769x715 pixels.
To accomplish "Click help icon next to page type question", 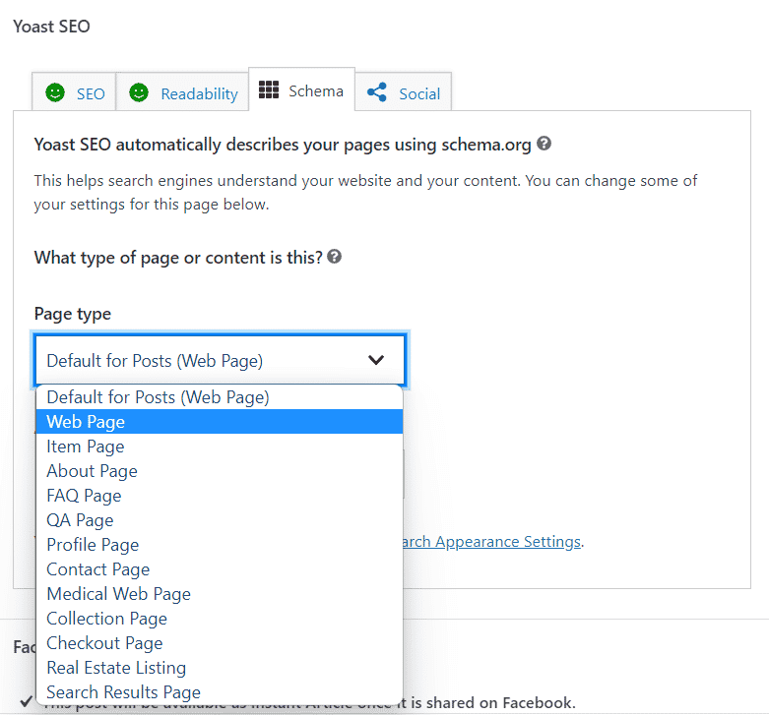I will (335, 257).
